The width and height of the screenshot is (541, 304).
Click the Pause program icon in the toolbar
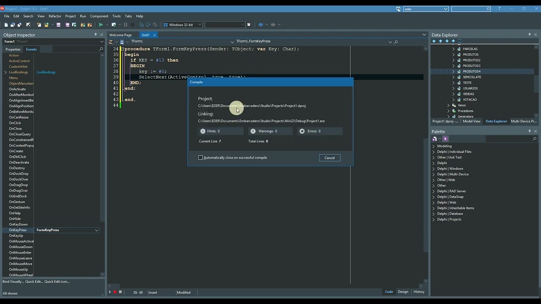[126, 24]
